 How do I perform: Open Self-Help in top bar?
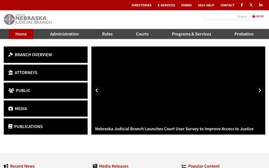(206, 5)
